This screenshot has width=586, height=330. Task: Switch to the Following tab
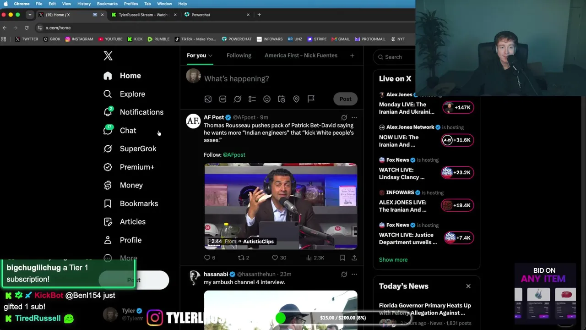(239, 55)
